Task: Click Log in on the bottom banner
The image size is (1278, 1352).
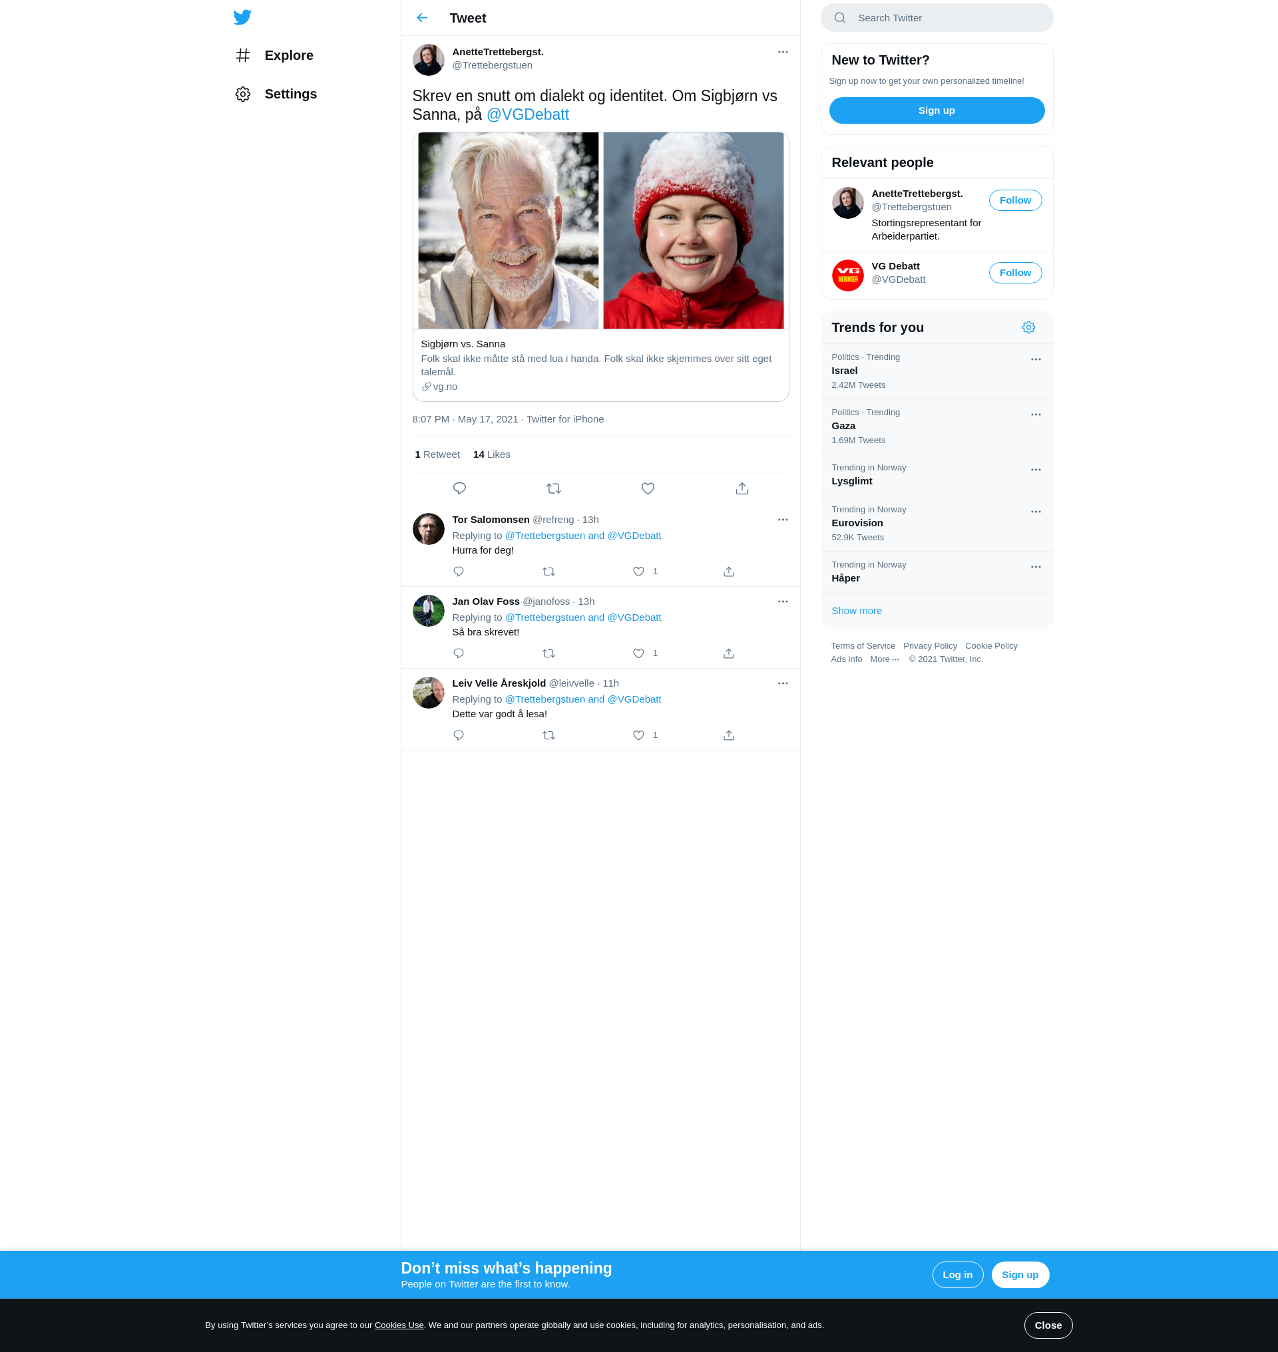Action: click(957, 1275)
